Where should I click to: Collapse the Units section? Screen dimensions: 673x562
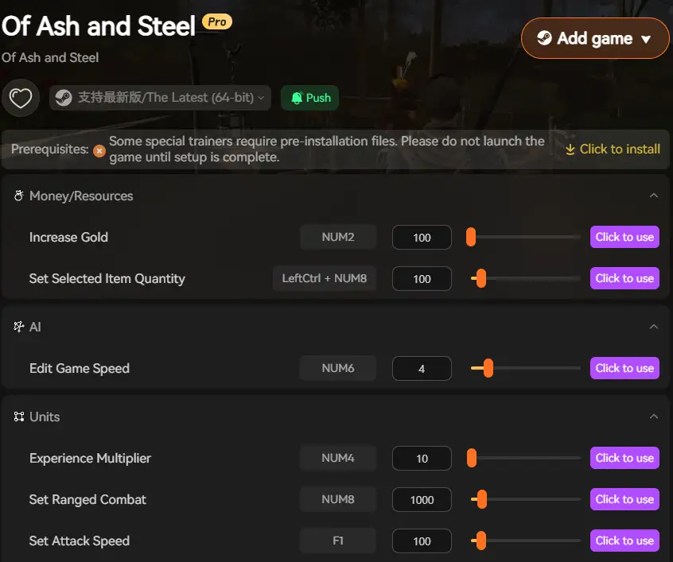[654, 416]
